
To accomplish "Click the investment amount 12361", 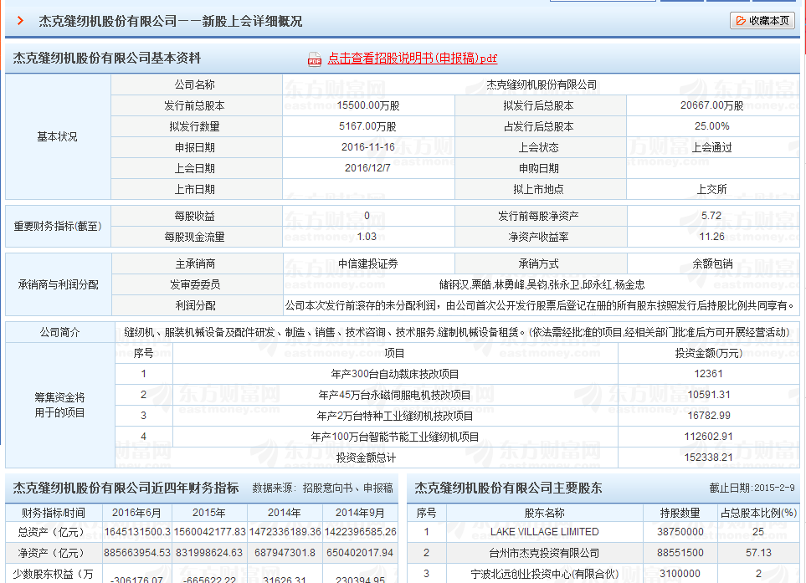I will tap(708, 374).
